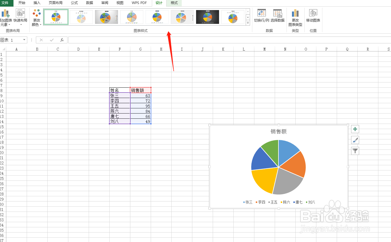Image resolution: width=391 pixels, height=242 pixels.
Task: Click in the Name Box field
Action: [11, 40]
